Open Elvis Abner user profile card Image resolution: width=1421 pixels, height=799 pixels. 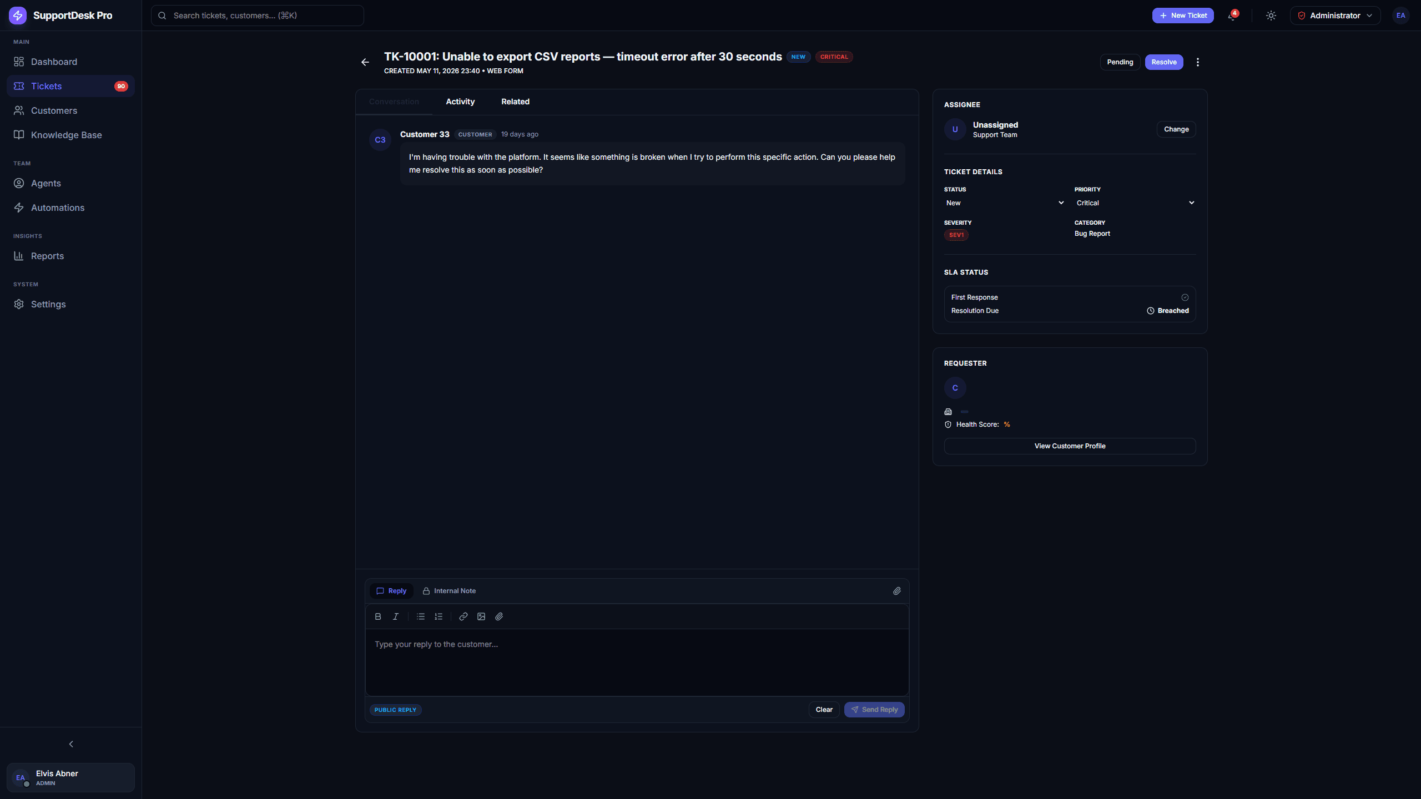(70, 777)
